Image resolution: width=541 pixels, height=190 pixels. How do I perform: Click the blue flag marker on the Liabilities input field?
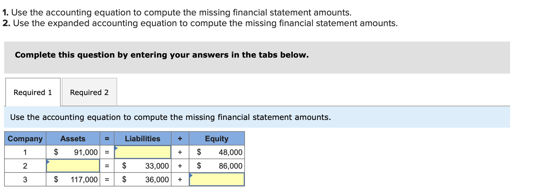[x=116, y=148]
